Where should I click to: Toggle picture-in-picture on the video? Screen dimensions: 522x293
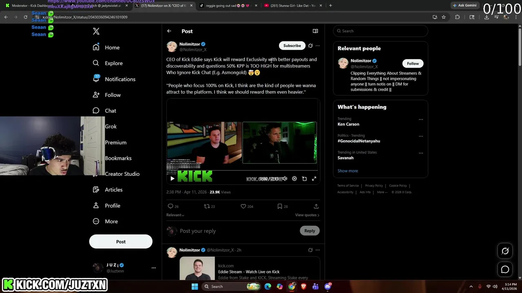click(x=304, y=179)
